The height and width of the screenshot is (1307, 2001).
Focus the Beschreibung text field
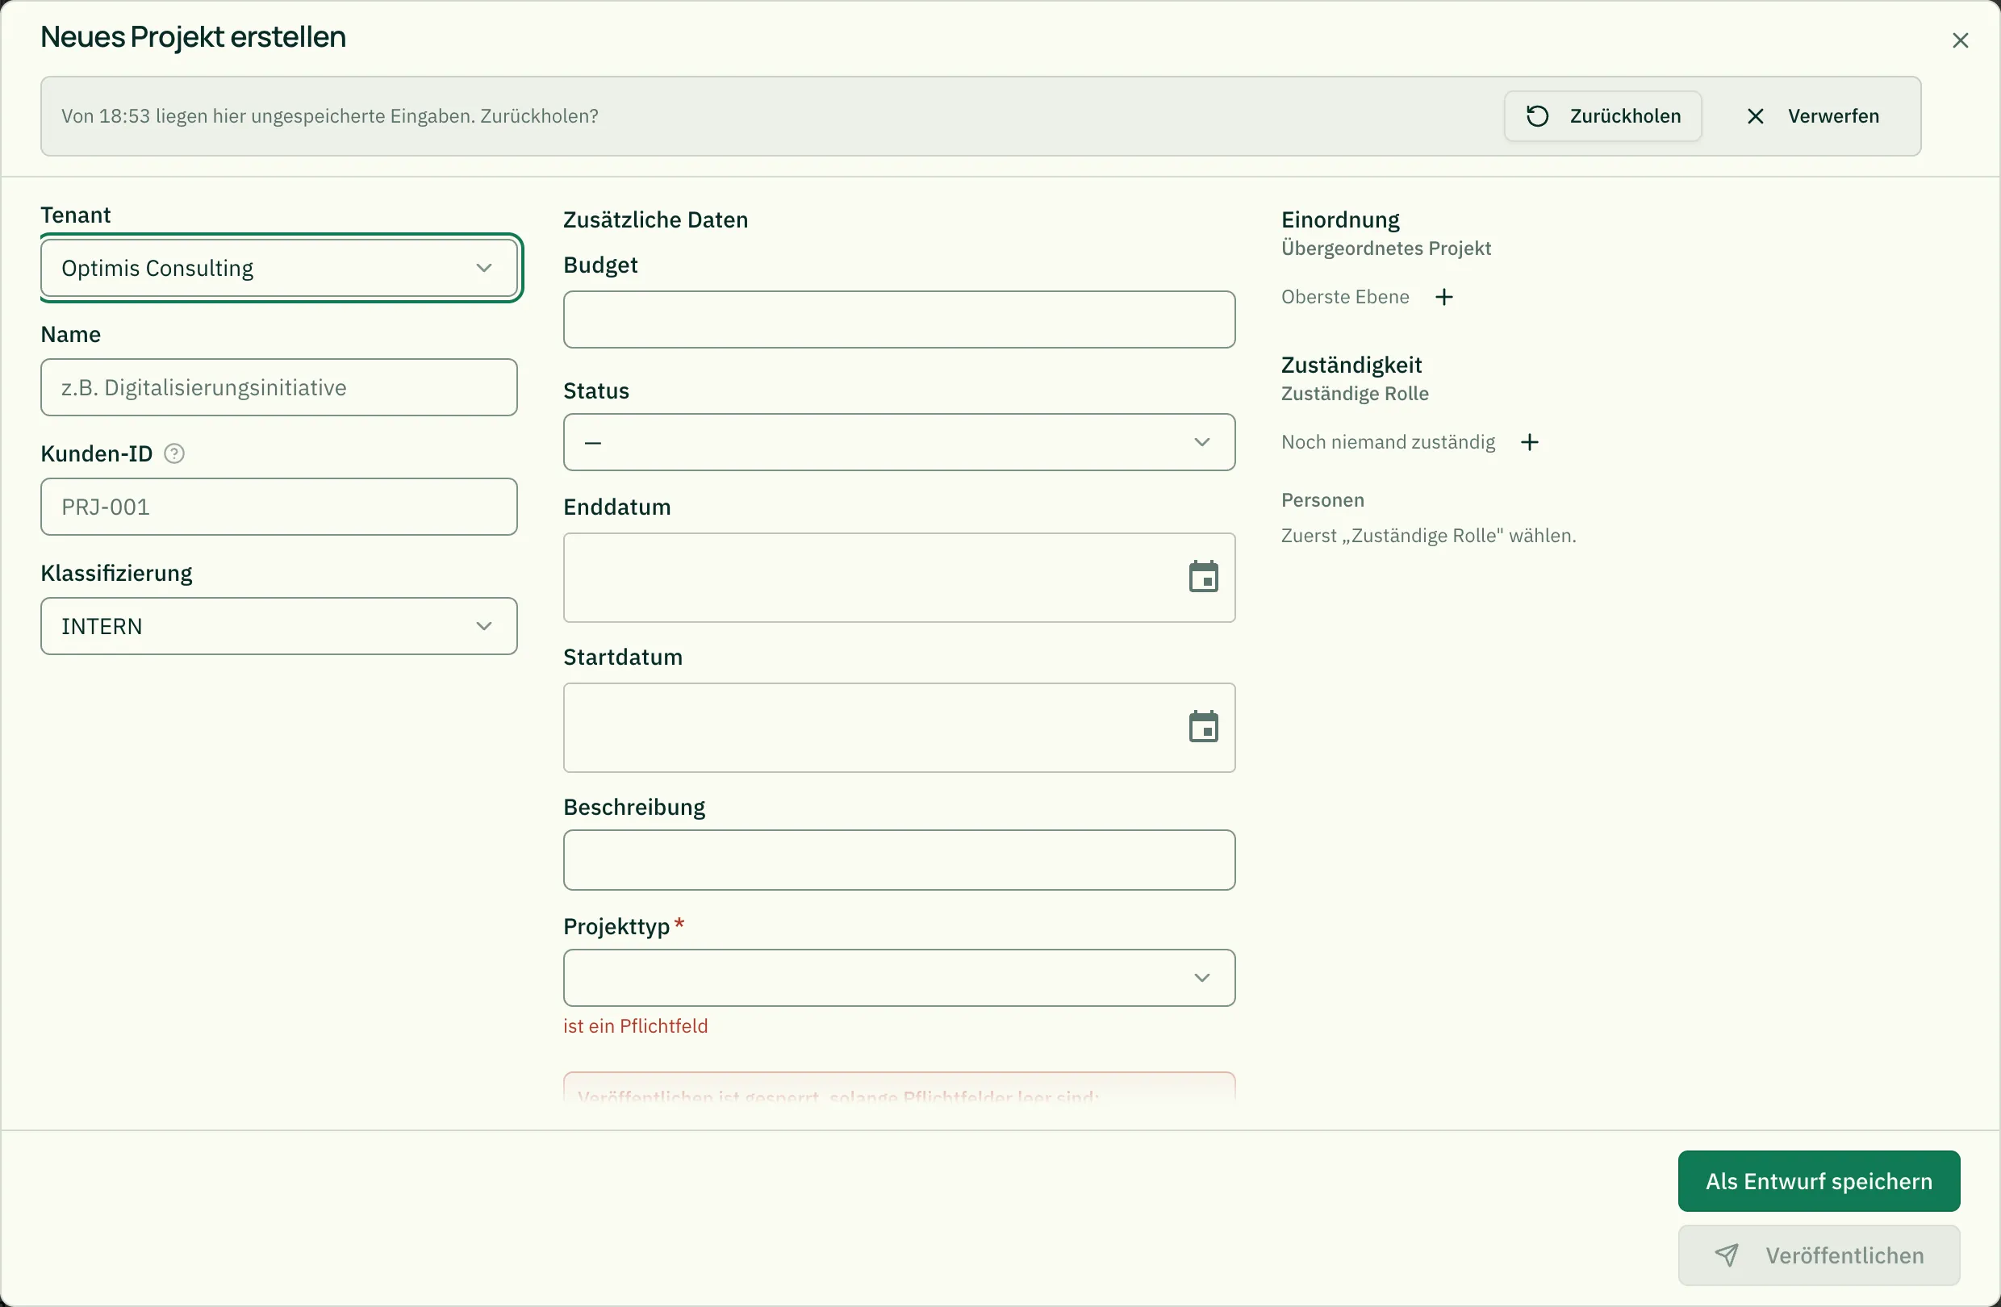(x=899, y=861)
